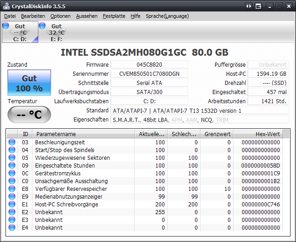296x242 pixels.
Task: Click the Schlech... column header
Action: click(184, 134)
